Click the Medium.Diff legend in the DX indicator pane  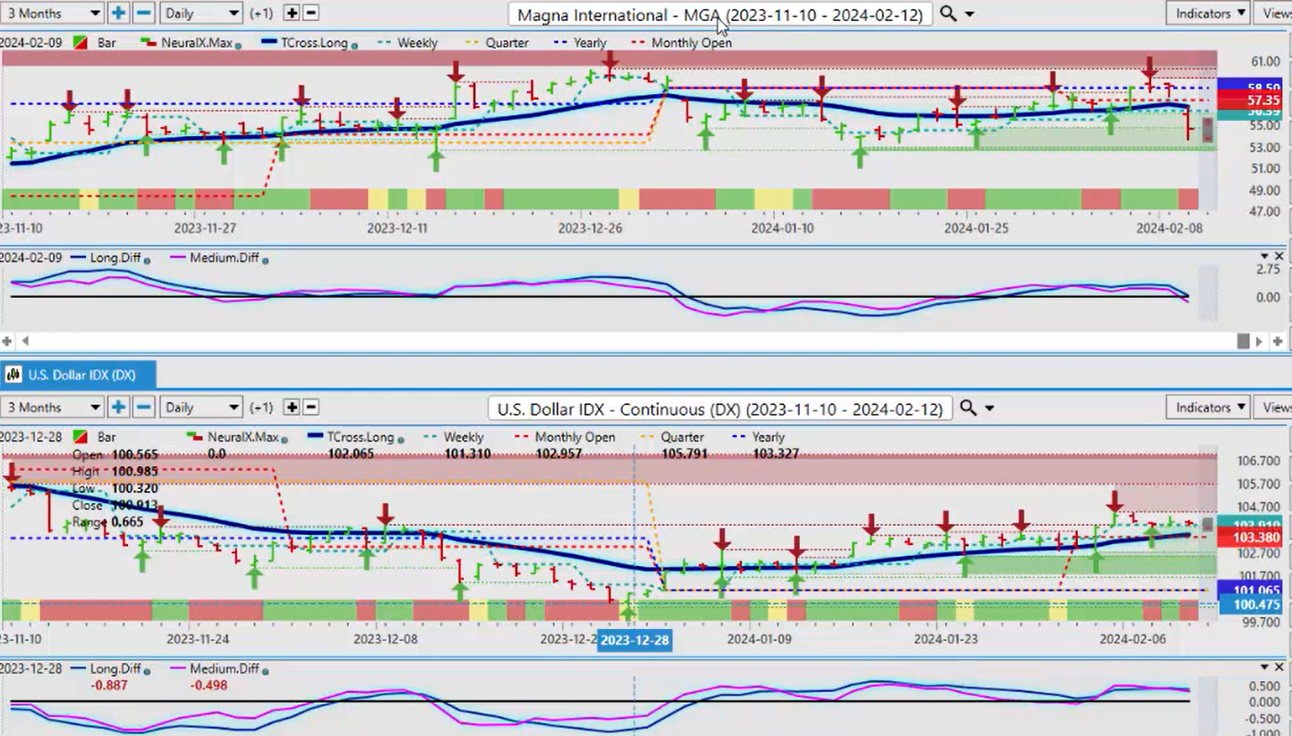(x=219, y=668)
